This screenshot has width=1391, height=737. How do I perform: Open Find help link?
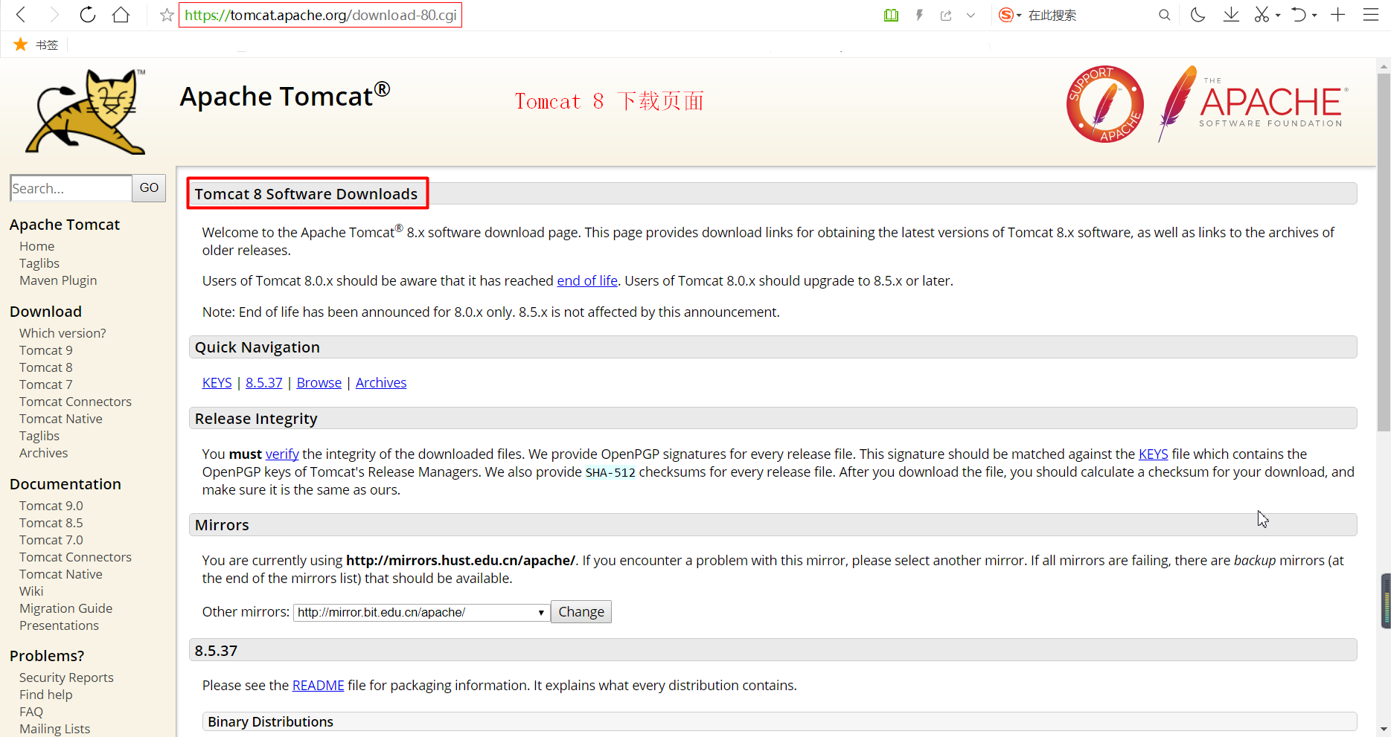[x=46, y=695]
